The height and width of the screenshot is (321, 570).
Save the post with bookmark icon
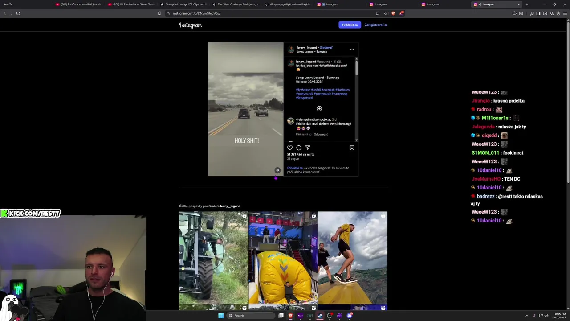tap(352, 148)
